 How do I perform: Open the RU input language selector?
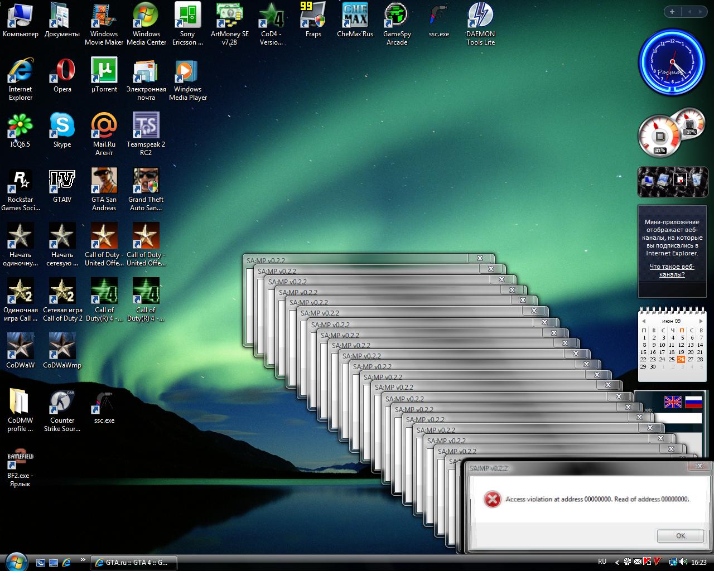[x=602, y=562]
